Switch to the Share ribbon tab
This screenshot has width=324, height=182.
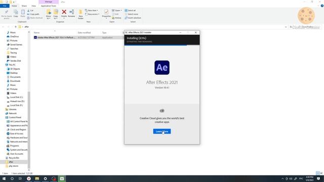(x=24, y=6)
